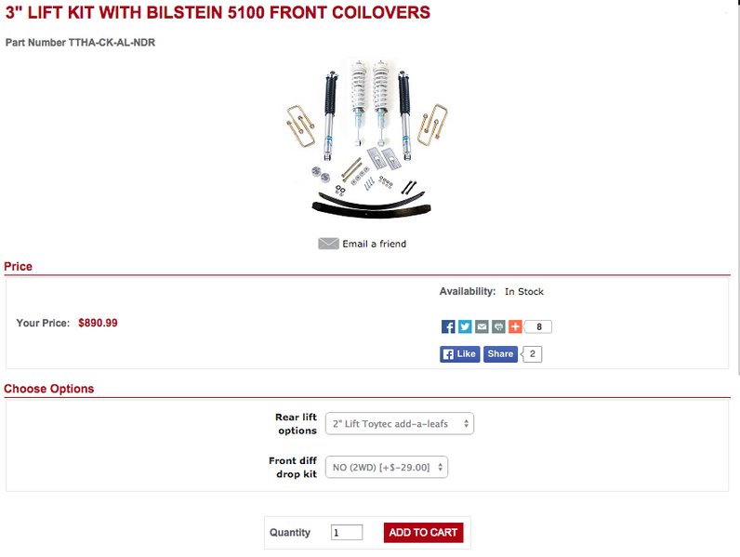Click the lift kit product image
This screenshot has width=740, height=557.
tap(367, 140)
